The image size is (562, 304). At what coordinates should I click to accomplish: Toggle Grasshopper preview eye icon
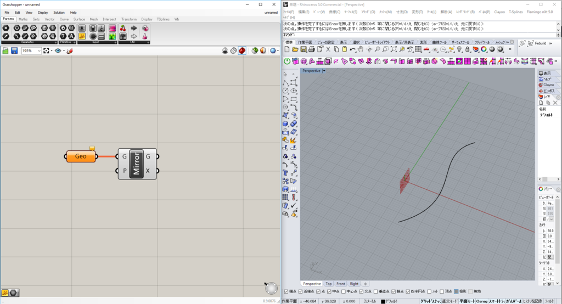pyautogui.click(x=58, y=51)
